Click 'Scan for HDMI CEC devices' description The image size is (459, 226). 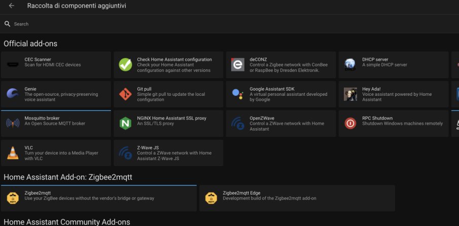[53, 65]
